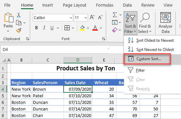Apply Borders using the grid icon

tap(67, 28)
